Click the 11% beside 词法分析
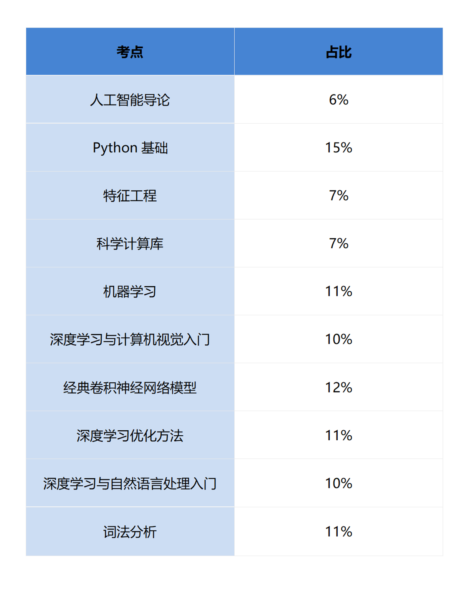Image resolution: width=472 pixels, height=589 pixels. [x=339, y=532]
